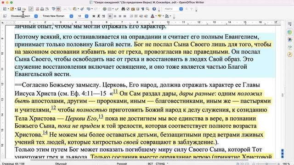294x165 pixels.
Task: Open the paragraph style dropdown arrow
Action: tap(36, 16)
